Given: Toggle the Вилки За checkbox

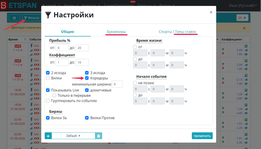Looking at the screenshot, I should click(x=48, y=118).
